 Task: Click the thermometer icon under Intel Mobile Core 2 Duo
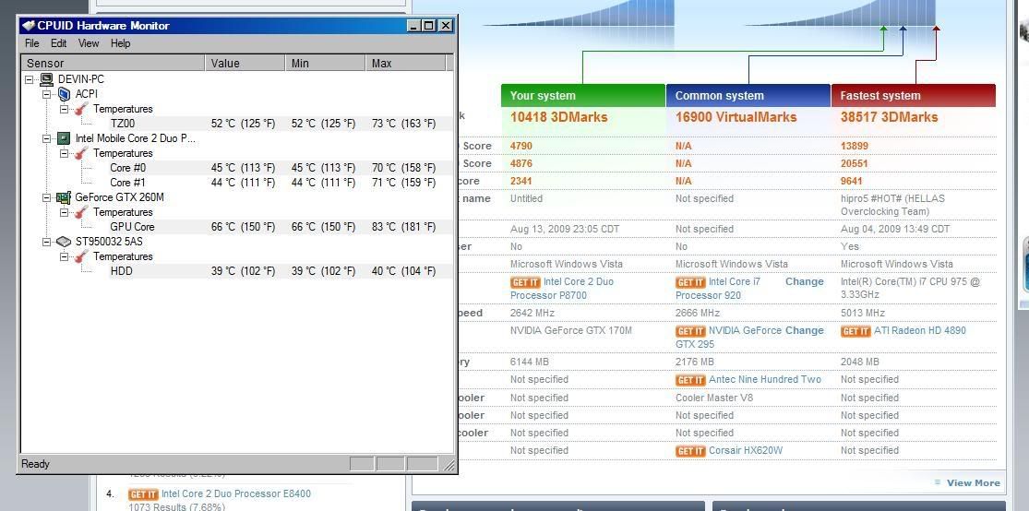81,153
